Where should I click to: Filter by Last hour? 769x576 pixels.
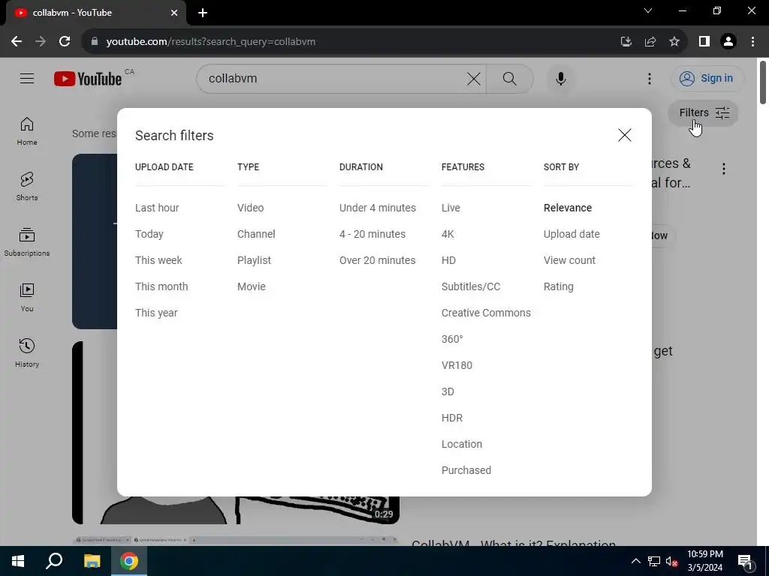(157, 208)
